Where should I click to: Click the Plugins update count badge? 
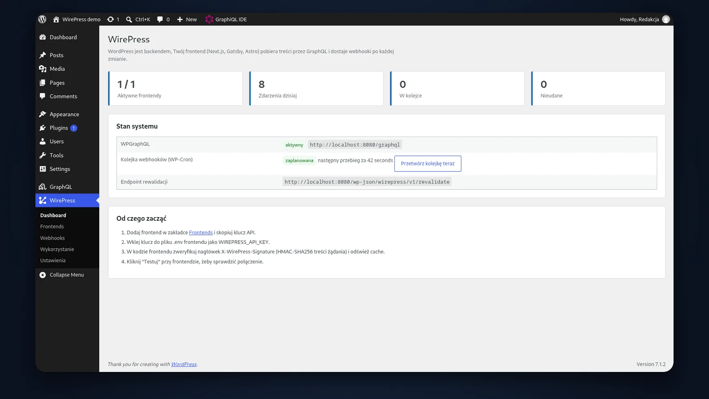point(74,128)
